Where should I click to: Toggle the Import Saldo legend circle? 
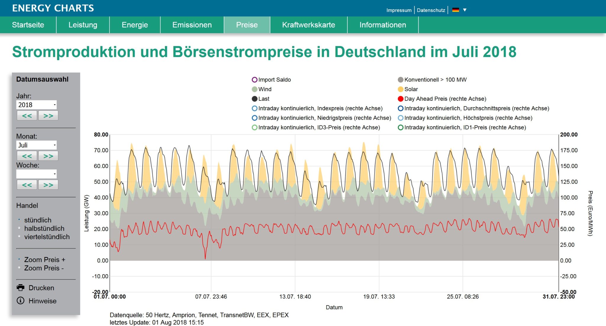pos(254,80)
